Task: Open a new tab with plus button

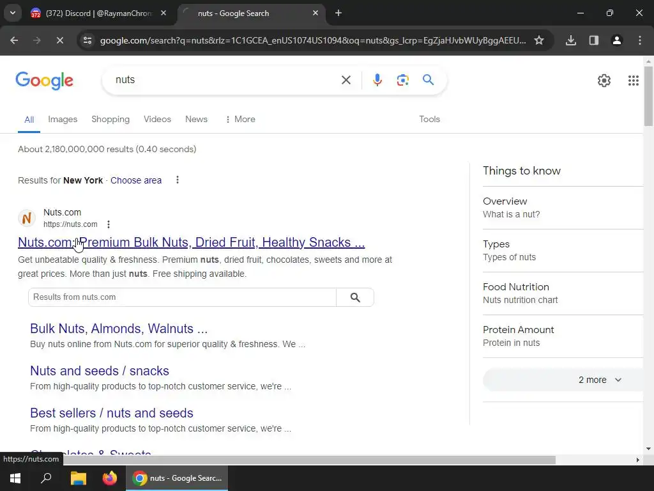Action: 338,13
